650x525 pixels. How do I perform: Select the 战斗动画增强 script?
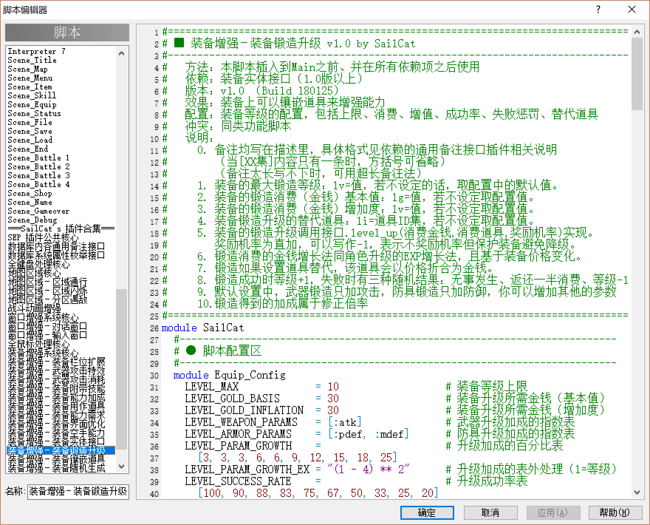tap(34, 309)
